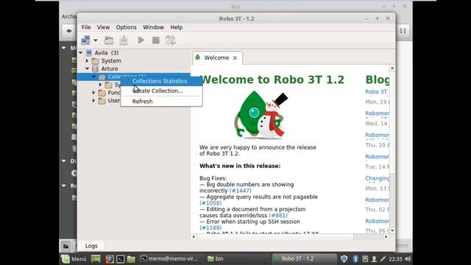Click the volume tray icon

(408, 258)
